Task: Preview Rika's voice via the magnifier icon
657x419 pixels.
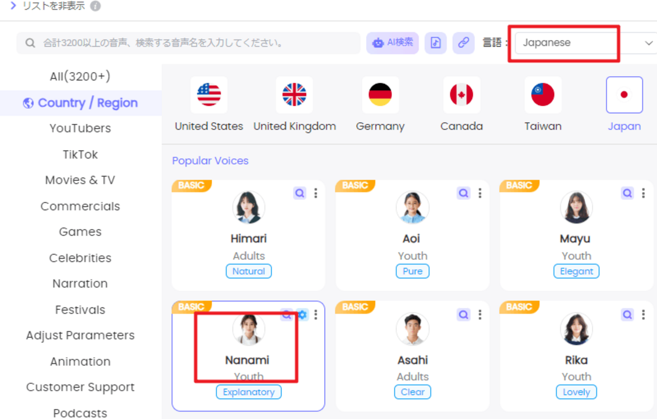Action: (627, 314)
